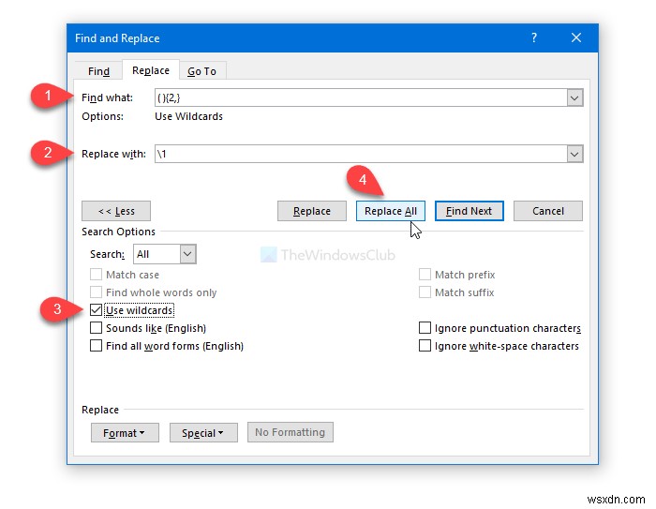Viewport: 656px width, 509px height.
Task: Open the Format dropdown button
Action: (125, 432)
